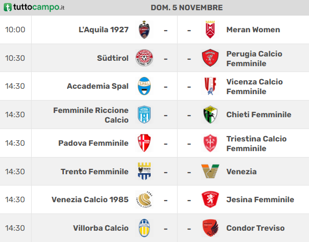309x242 pixels.
Task: Open the Padova Femminile team link
Action: coord(93,143)
